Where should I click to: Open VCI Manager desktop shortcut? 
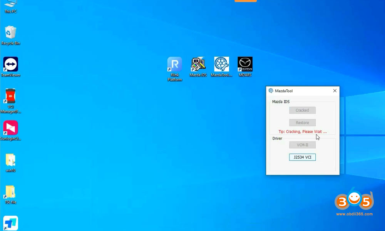coord(10,101)
